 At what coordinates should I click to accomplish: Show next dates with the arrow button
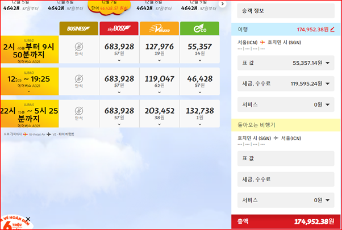223,4
